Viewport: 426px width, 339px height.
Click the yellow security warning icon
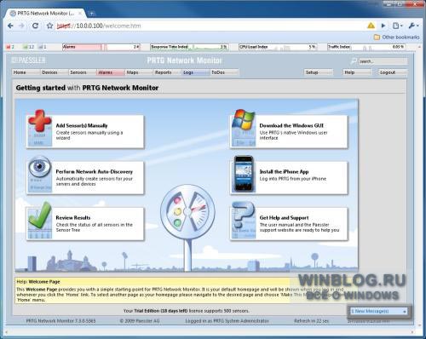point(371,26)
